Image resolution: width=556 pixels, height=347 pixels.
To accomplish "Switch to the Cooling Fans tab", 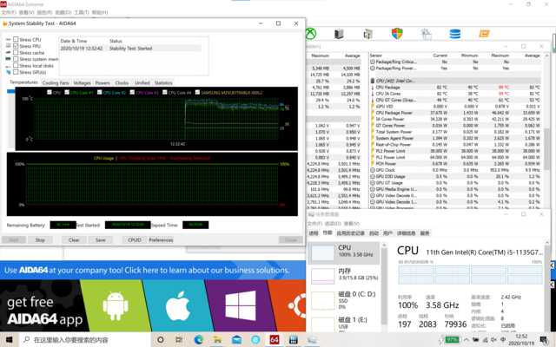I will coord(56,82).
